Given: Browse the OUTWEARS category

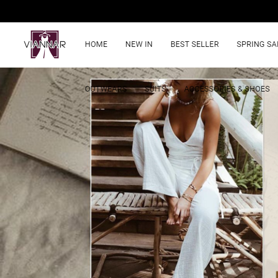Looking at the screenshot, I should point(106,89).
